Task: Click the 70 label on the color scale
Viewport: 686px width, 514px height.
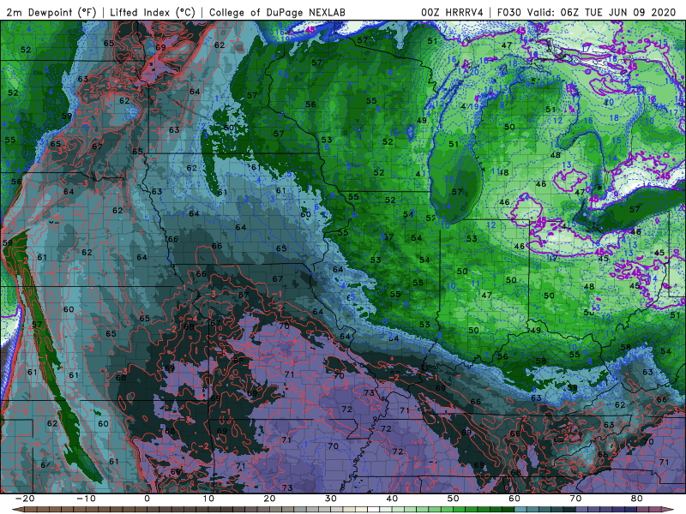Action: (x=575, y=499)
